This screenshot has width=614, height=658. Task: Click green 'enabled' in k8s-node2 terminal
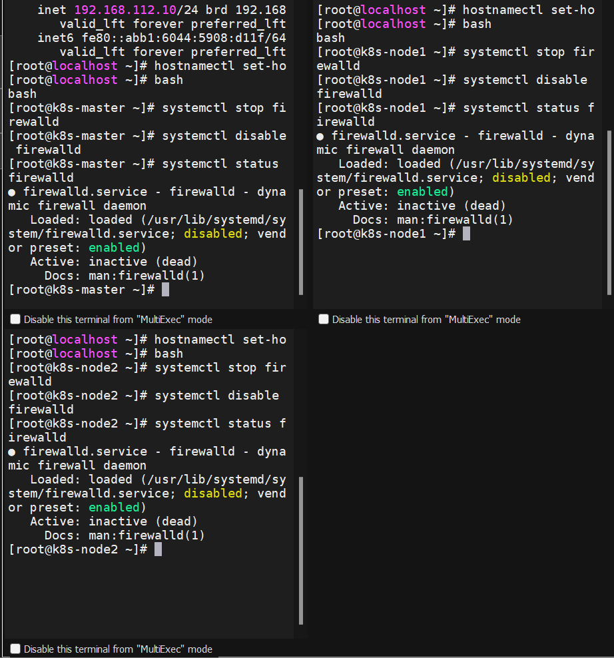114,507
